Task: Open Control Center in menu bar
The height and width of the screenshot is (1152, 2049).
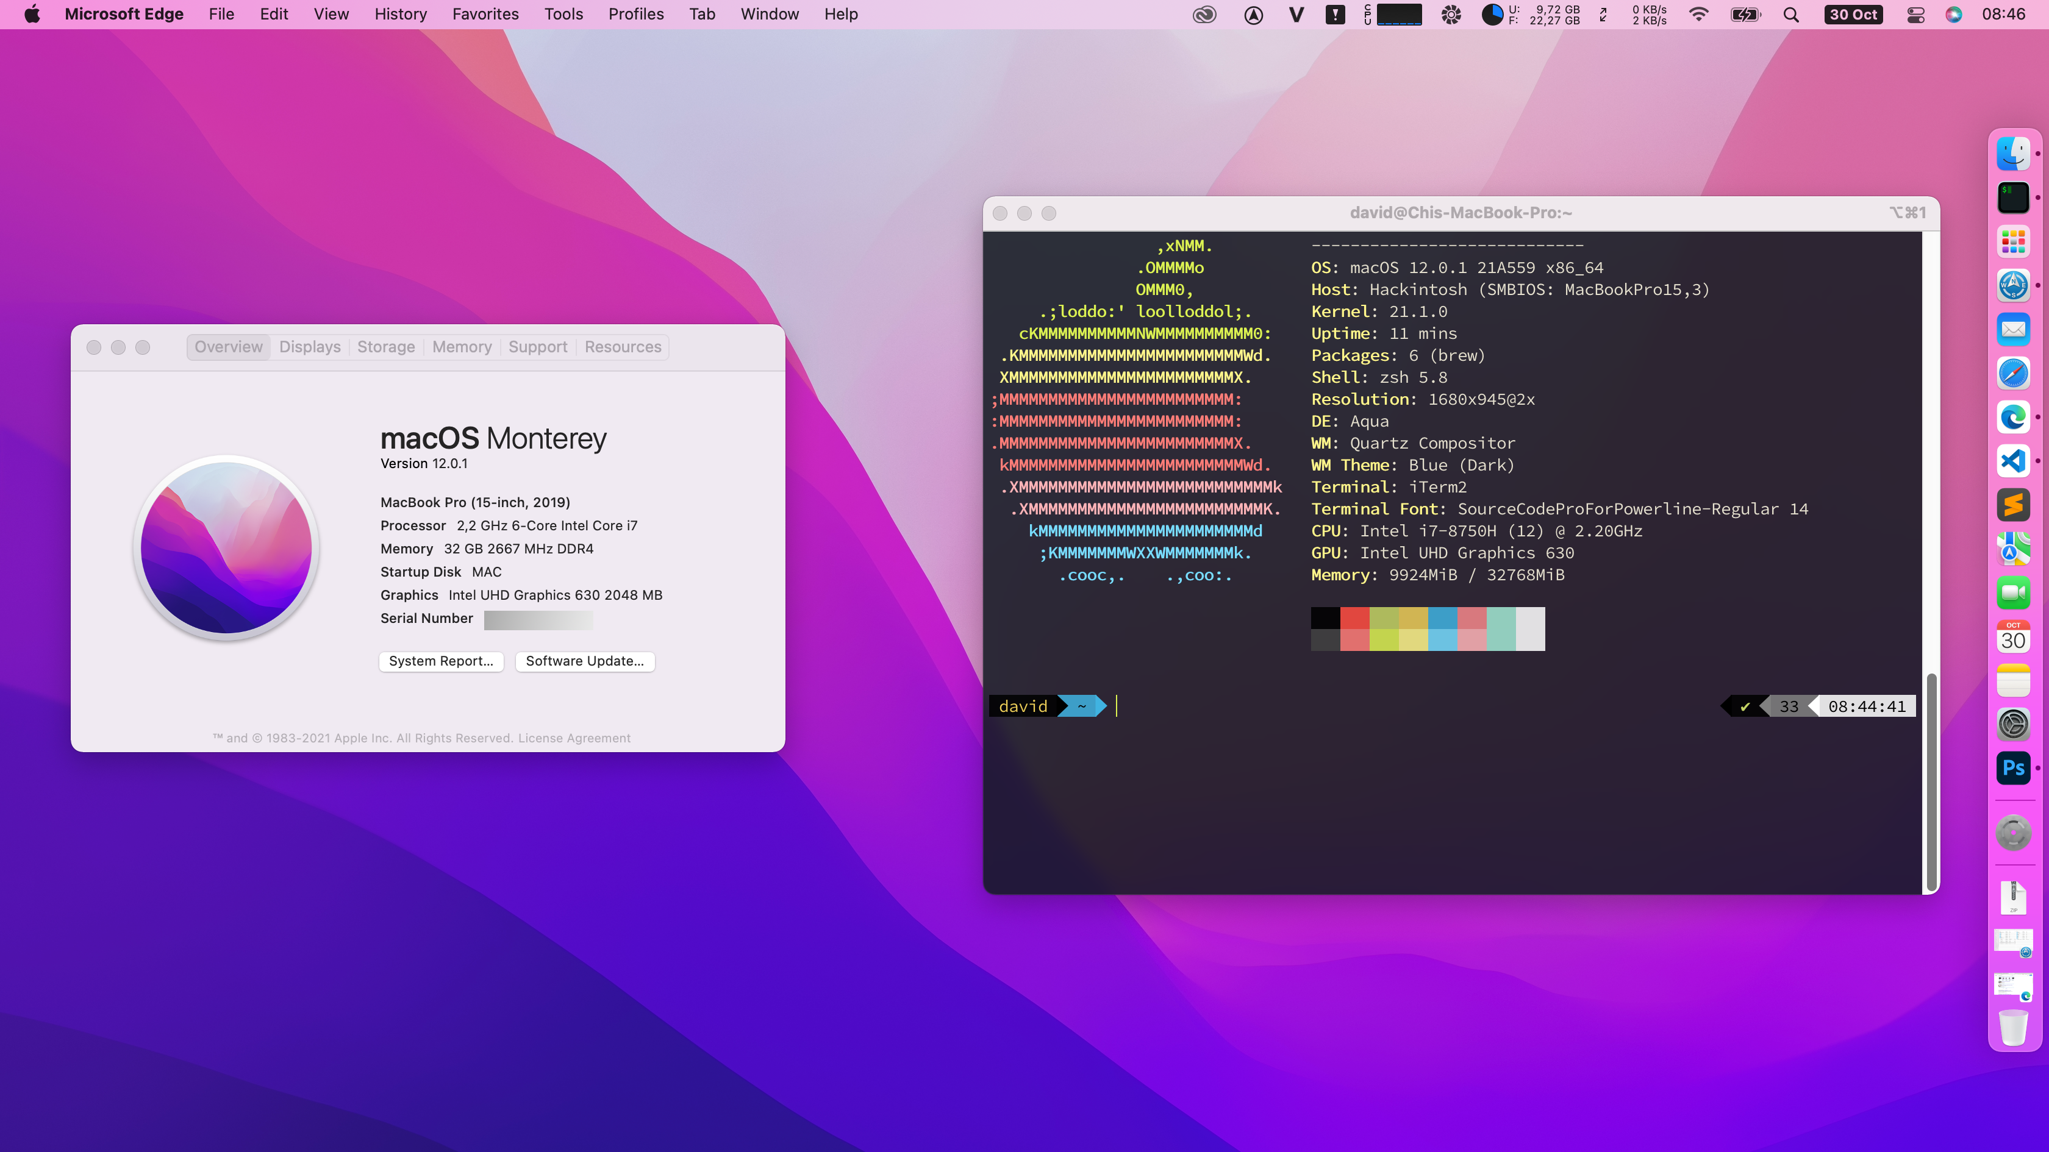Action: (1915, 14)
